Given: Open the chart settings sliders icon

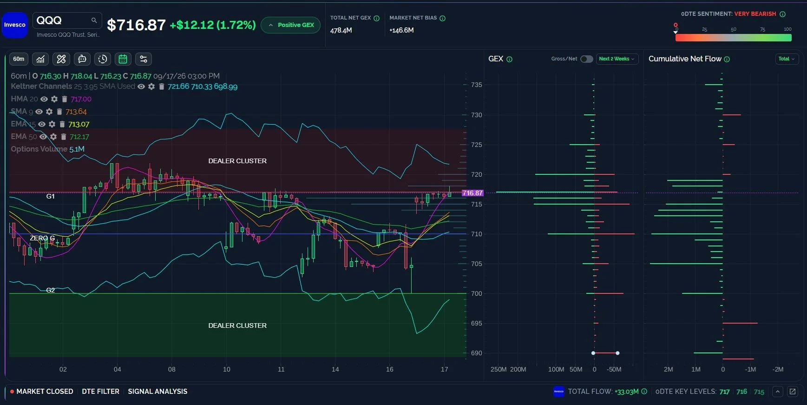Looking at the screenshot, I should [x=144, y=59].
